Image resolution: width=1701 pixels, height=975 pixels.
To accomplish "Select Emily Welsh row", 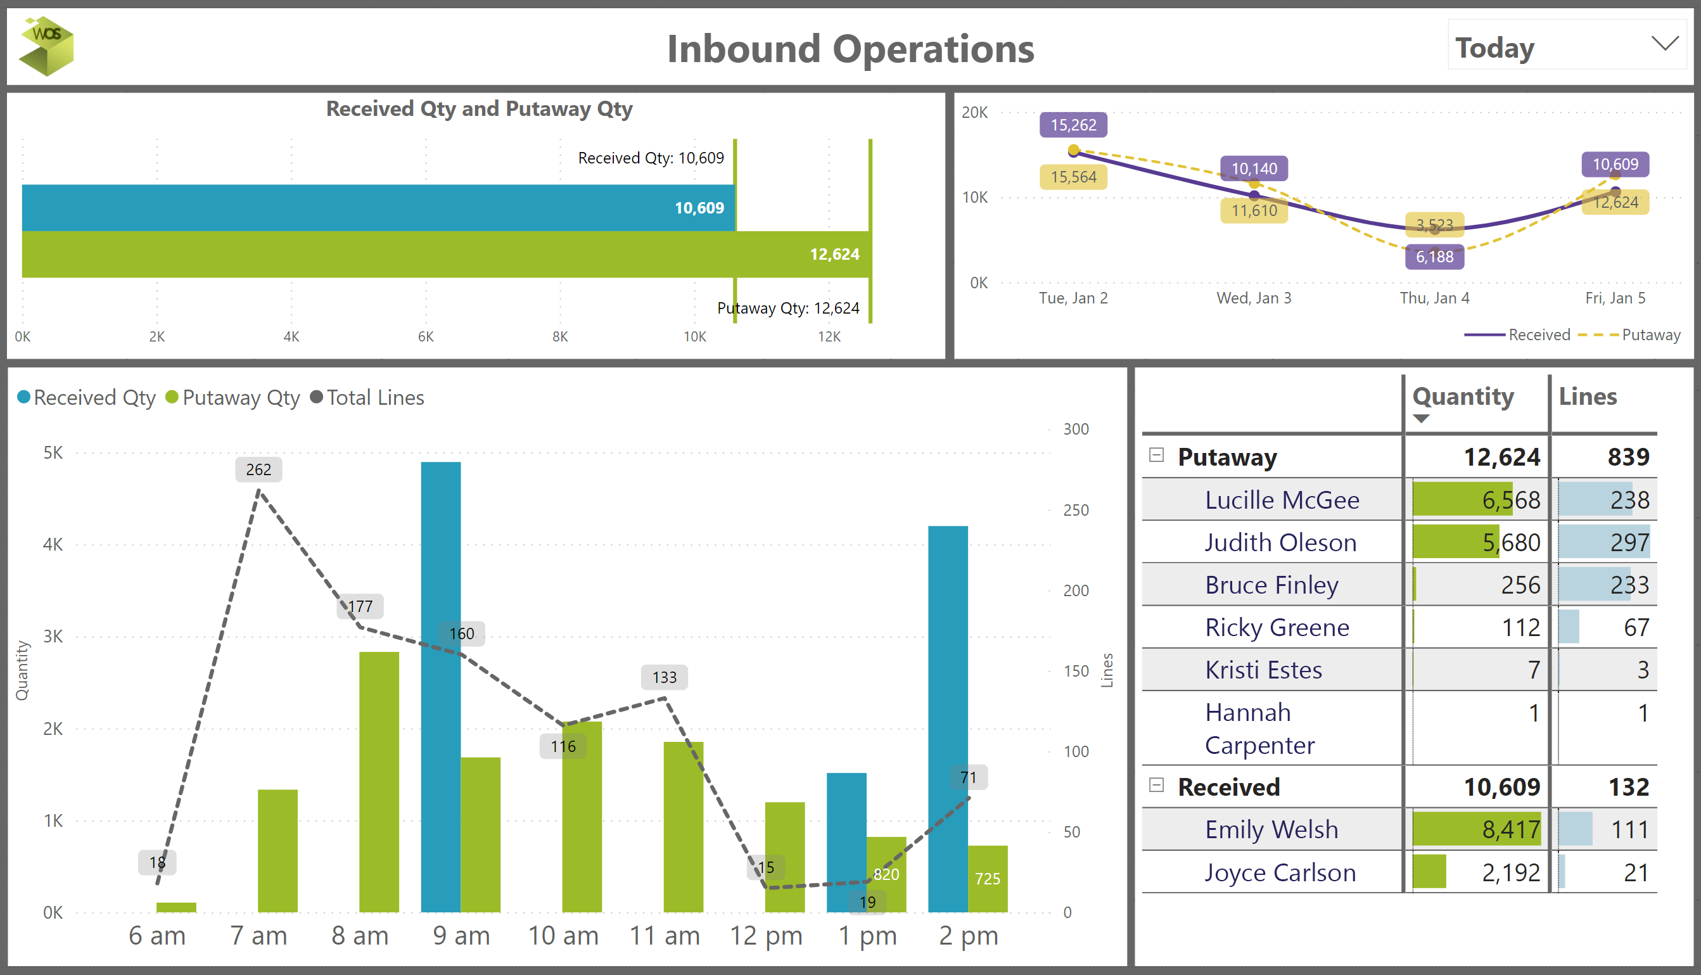I will [1271, 829].
